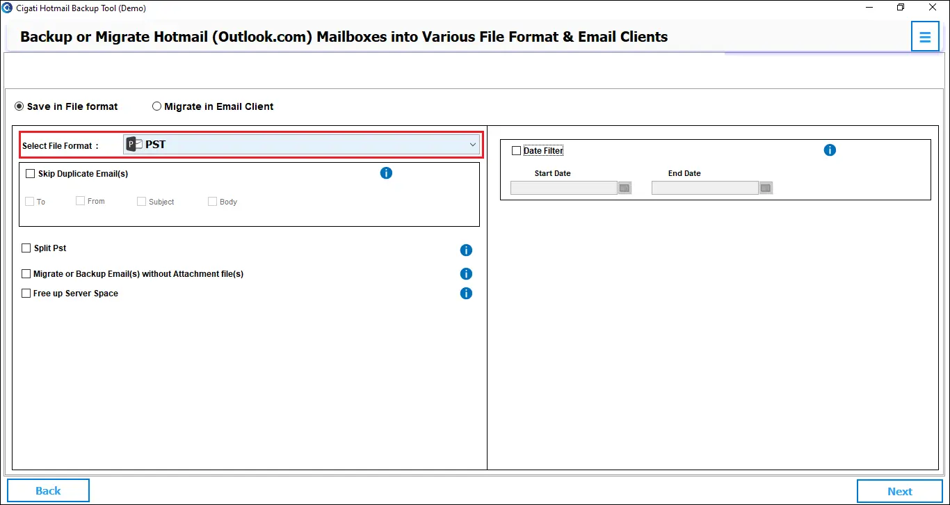
Task: Close the Cigati Hotmail Backup Tool window
Action: [932, 8]
